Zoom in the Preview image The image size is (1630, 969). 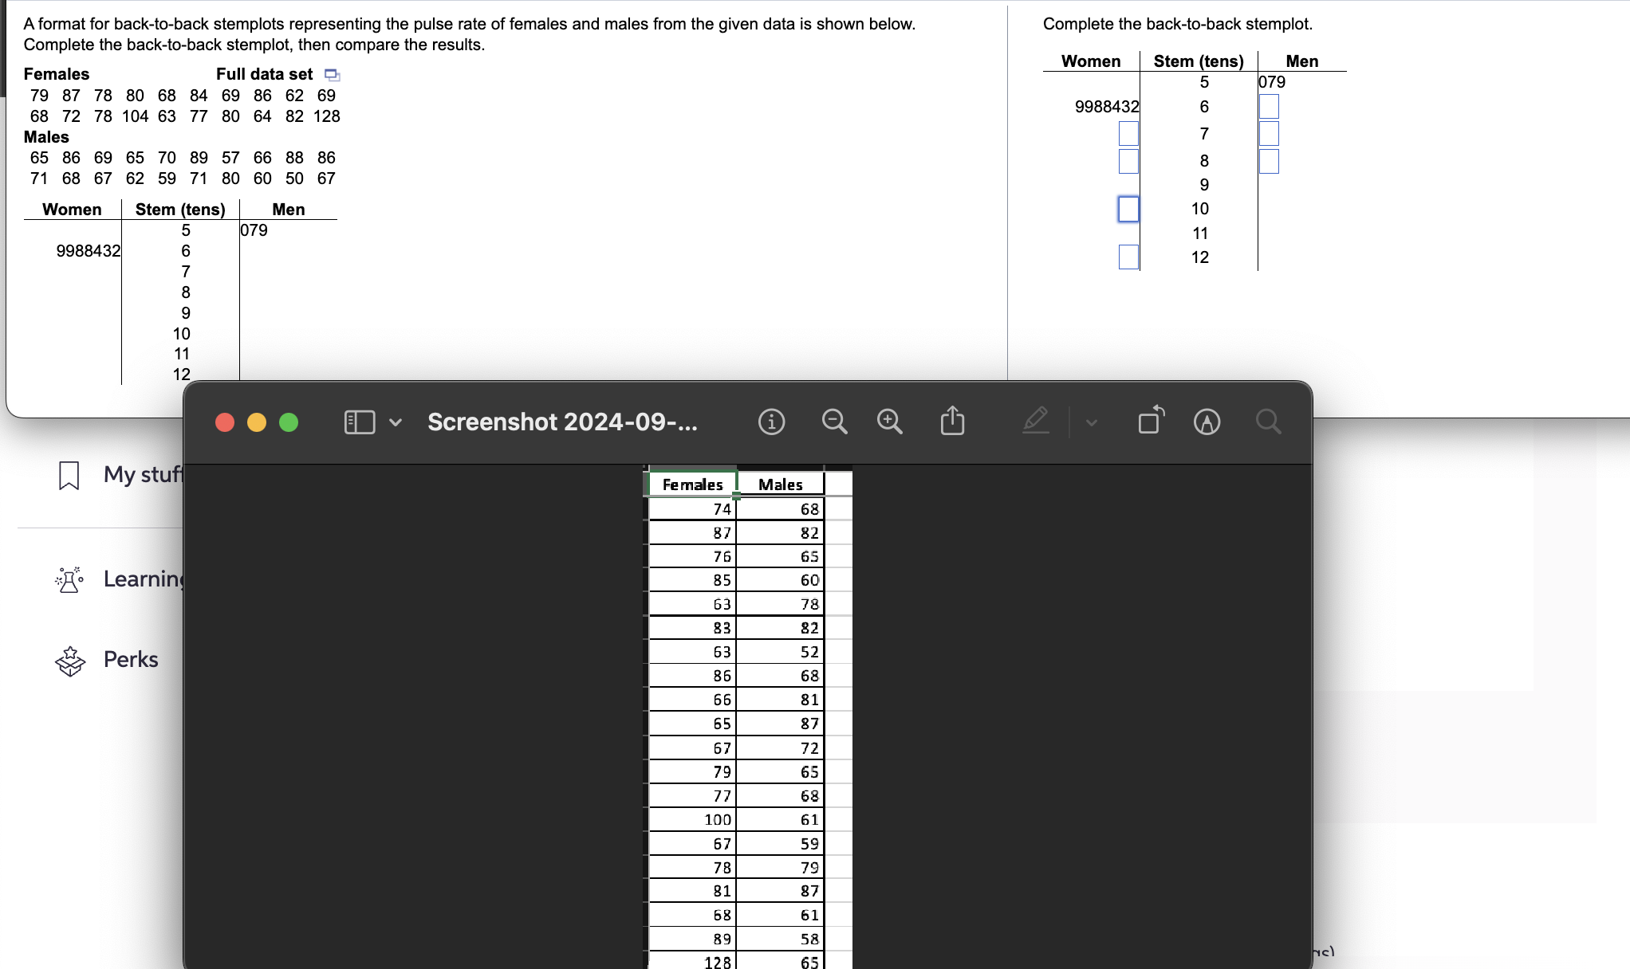click(x=889, y=421)
